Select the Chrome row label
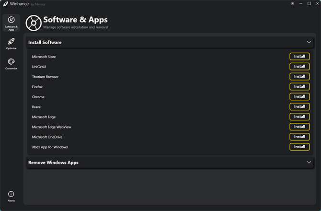The image size is (321, 211). (38, 97)
